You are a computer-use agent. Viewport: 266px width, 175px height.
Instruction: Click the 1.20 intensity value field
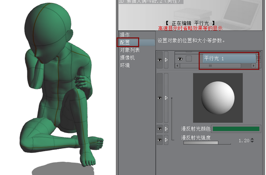(244, 140)
